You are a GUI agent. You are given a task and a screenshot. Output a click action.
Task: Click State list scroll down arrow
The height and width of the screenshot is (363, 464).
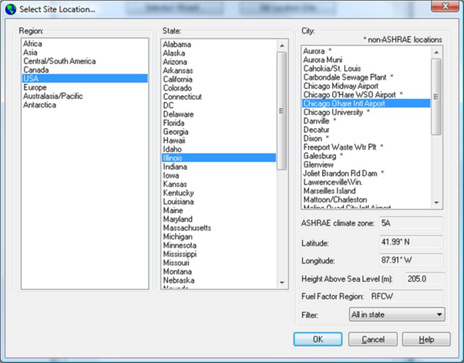click(282, 283)
